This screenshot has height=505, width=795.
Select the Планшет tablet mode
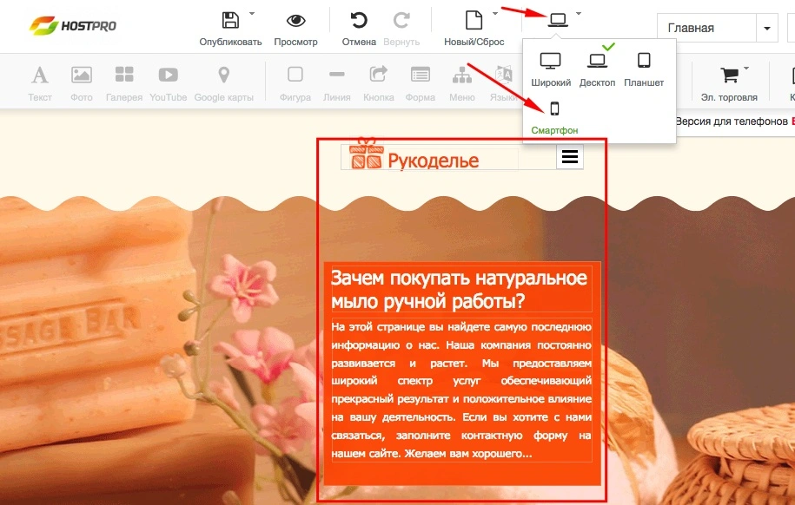(x=644, y=69)
